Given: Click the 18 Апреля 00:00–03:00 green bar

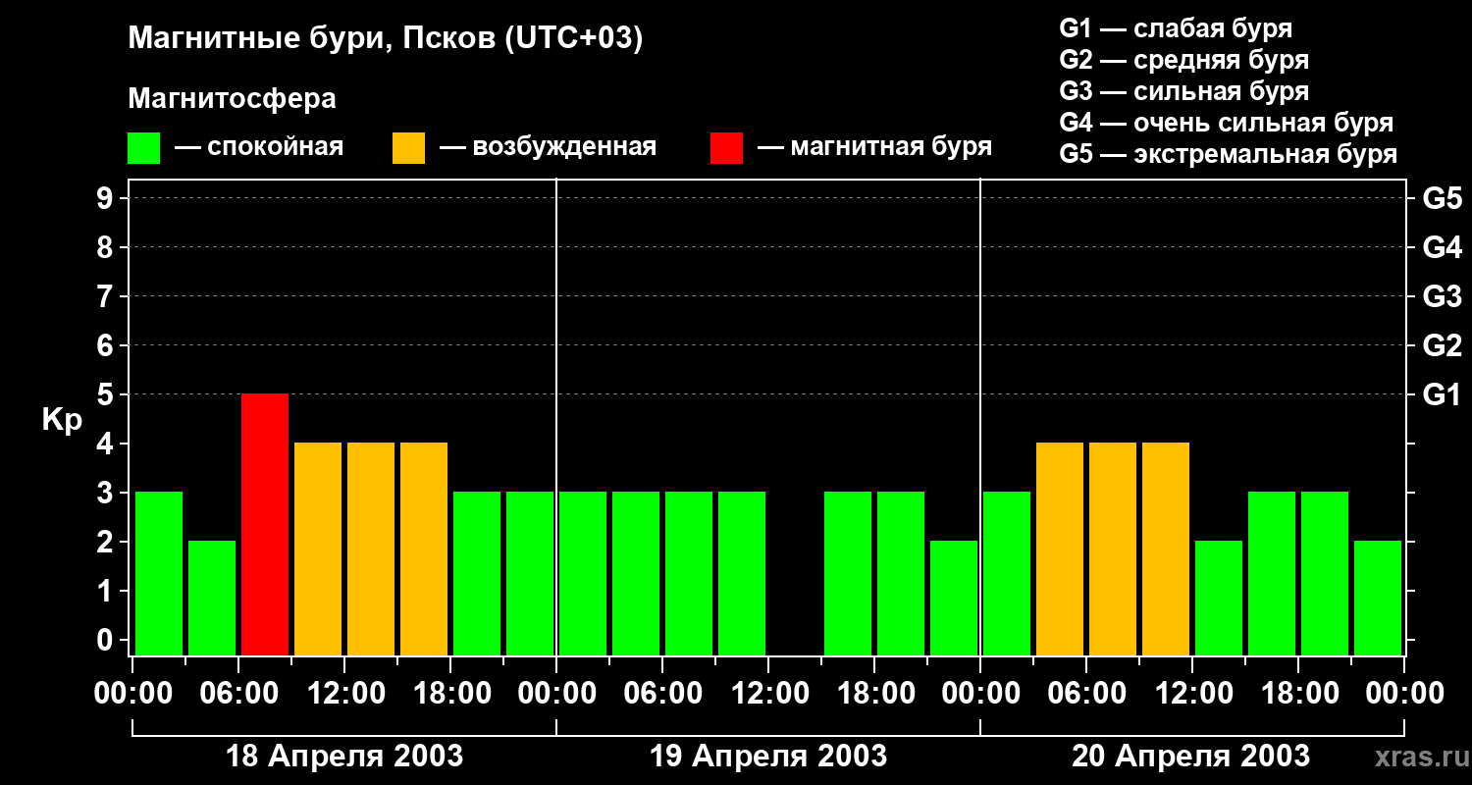Looking at the screenshot, I should 159,573.
